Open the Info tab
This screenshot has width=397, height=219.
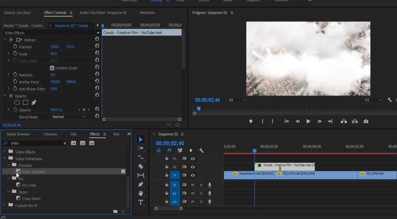tap(73, 134)
